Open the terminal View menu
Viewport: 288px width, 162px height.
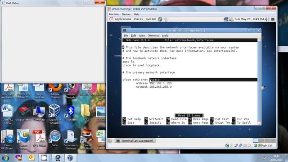pos(142,36)
